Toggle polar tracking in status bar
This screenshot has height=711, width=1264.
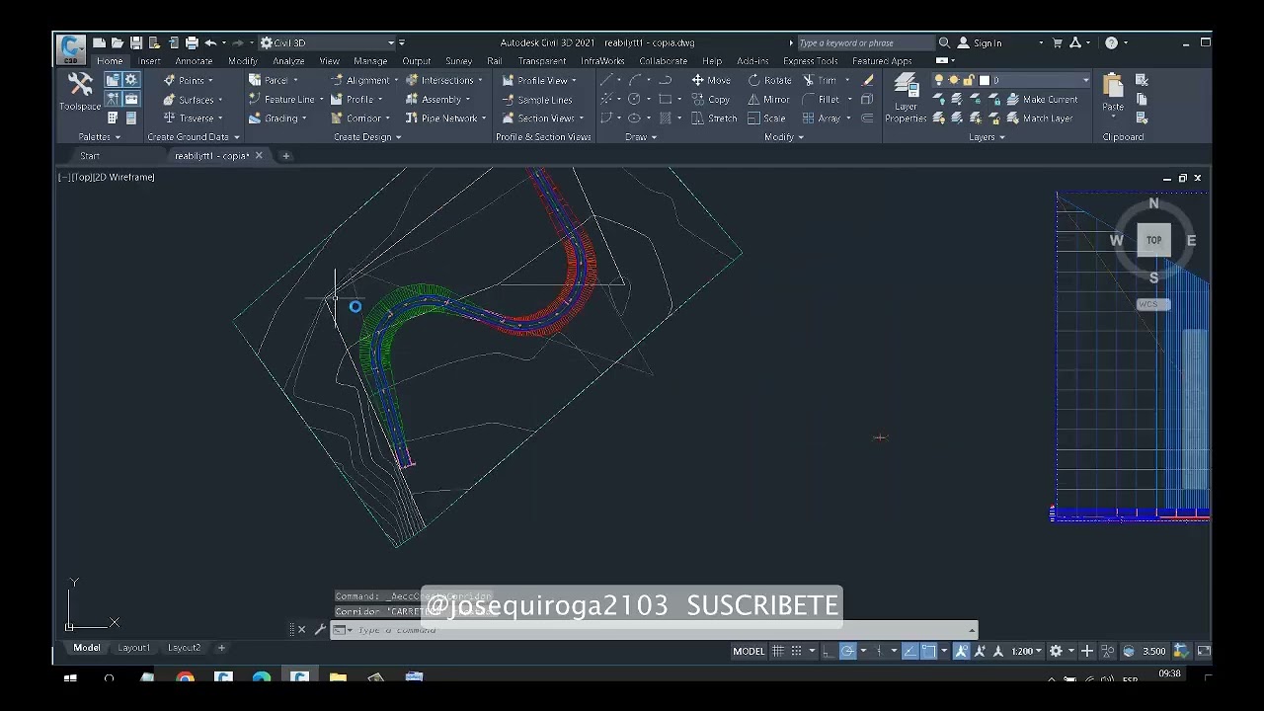(847, 651)
